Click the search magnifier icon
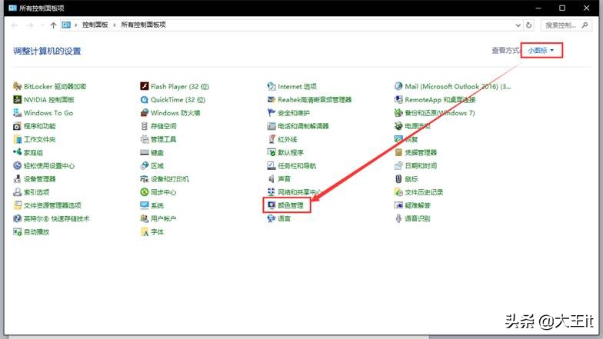Image resolution: width=603 pixels, height=339 pixels. tap(585, 25)
